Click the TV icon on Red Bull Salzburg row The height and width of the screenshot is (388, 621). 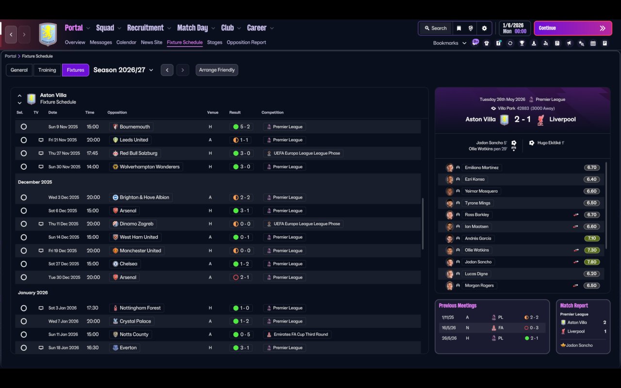41,153
